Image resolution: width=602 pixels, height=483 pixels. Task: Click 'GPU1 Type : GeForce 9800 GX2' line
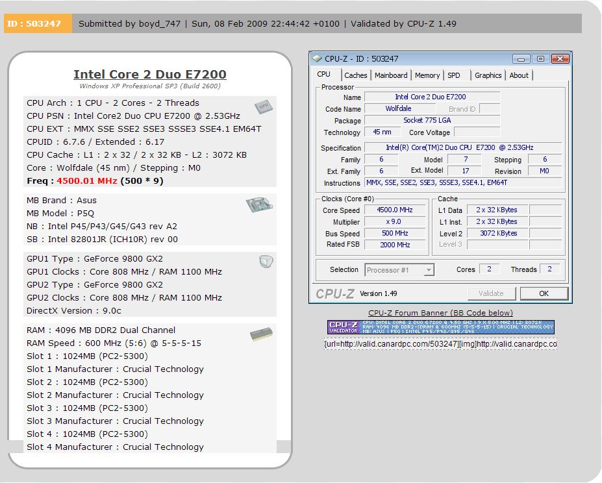95,259
